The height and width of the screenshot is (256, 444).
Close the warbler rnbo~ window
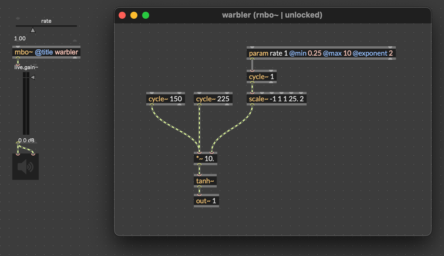click(x=122, y=15)
